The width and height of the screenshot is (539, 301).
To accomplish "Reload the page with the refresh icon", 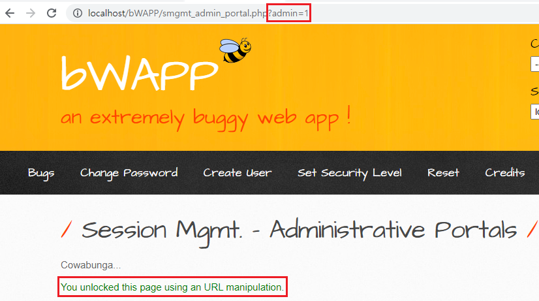I will tap(52, 13).
